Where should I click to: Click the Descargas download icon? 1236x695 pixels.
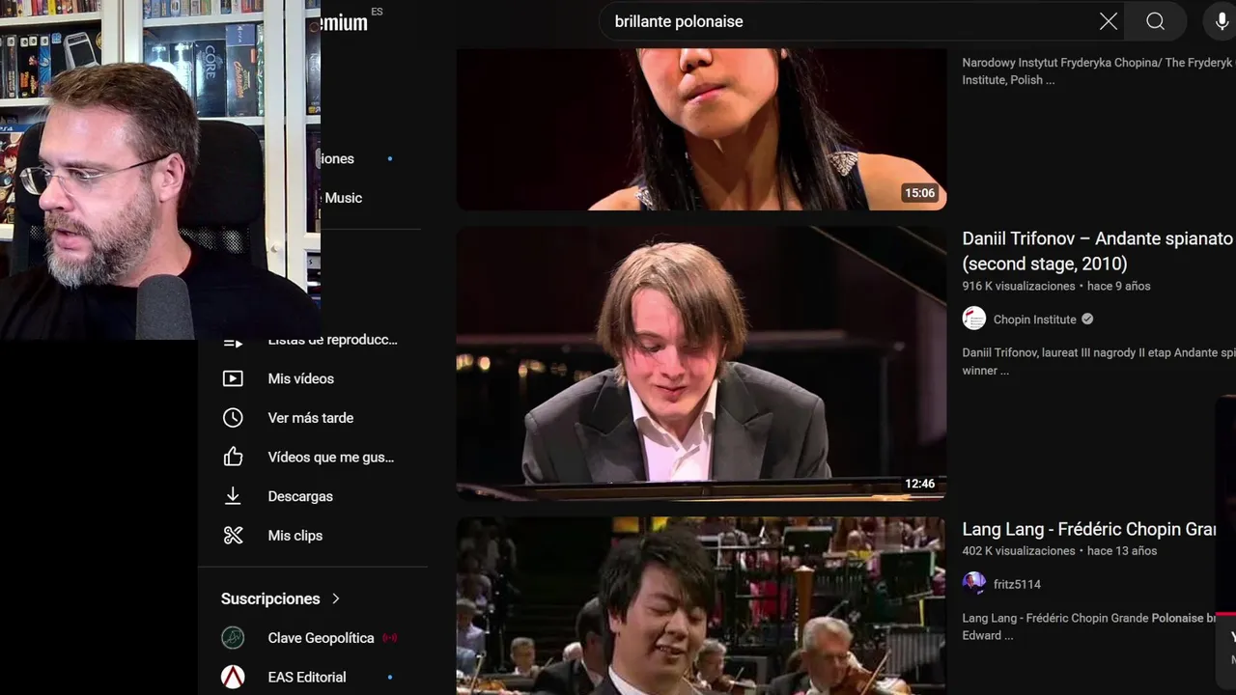(233, 496)
